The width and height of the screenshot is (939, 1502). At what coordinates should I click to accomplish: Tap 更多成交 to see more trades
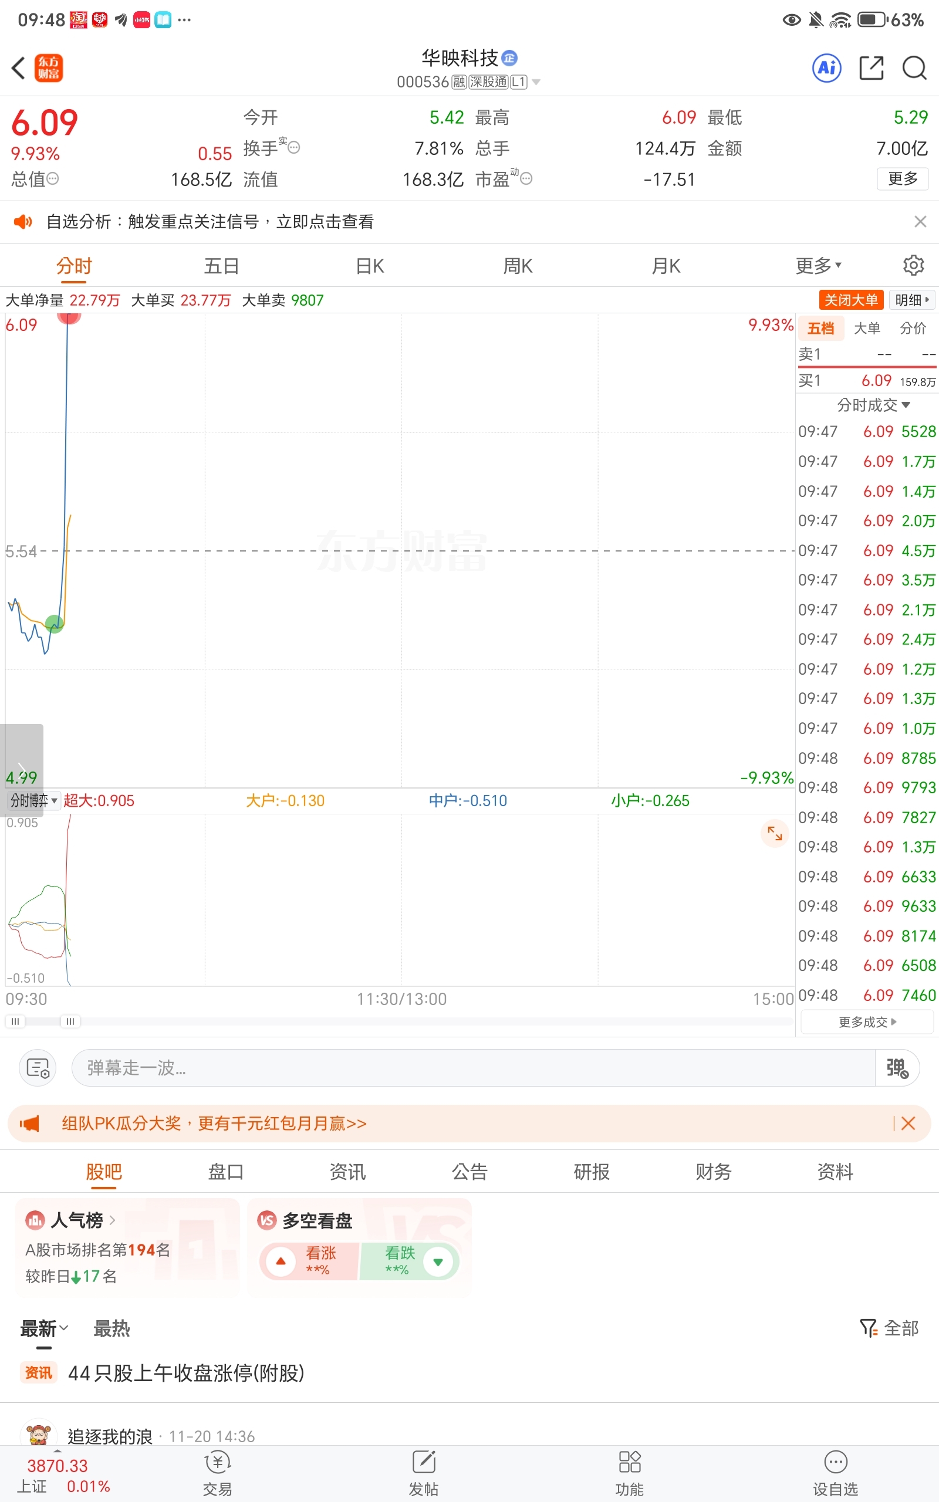tap(867, 1021)
